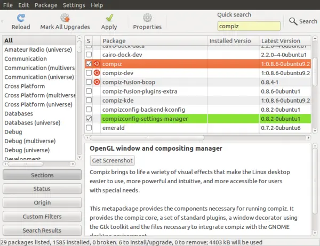Click package list scroll down arrow
The image size is (320, 246).
(315, 130)
